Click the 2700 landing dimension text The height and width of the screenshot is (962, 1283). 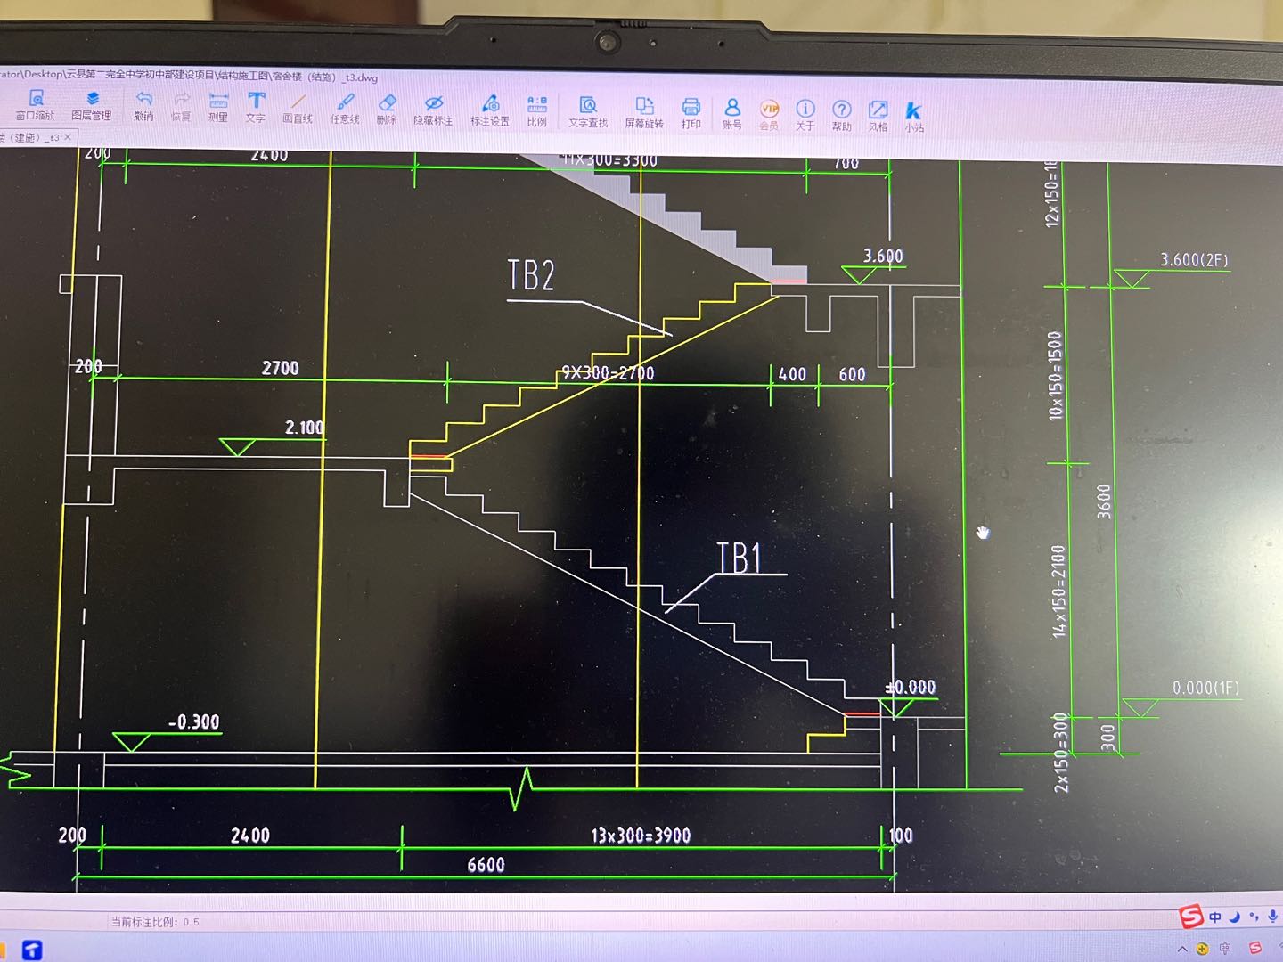point(280,368)
